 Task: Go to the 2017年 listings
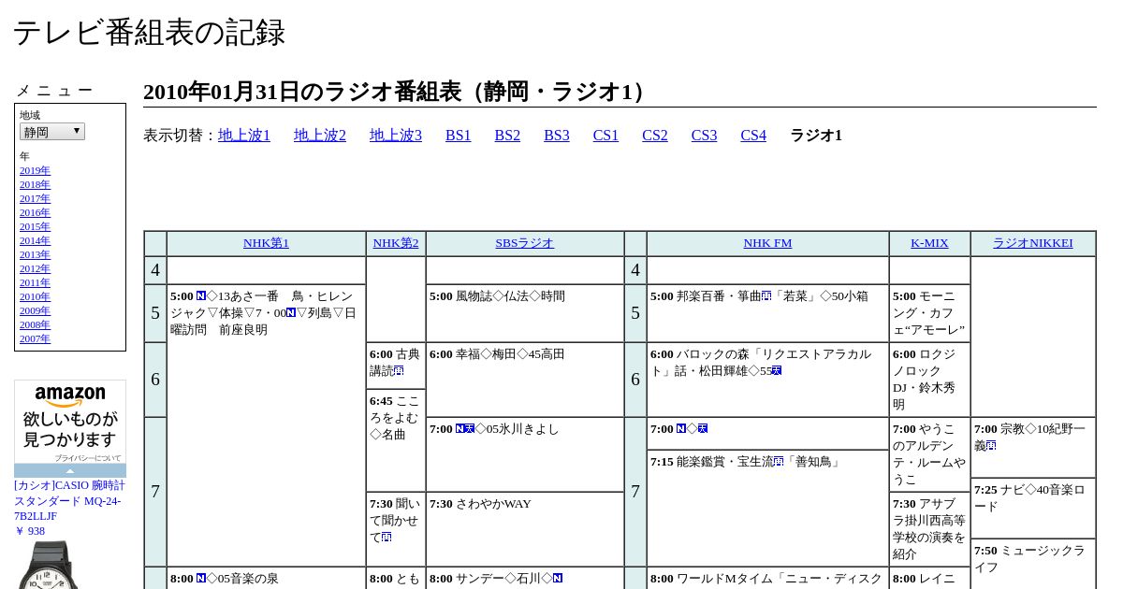(x=35, y=198)
